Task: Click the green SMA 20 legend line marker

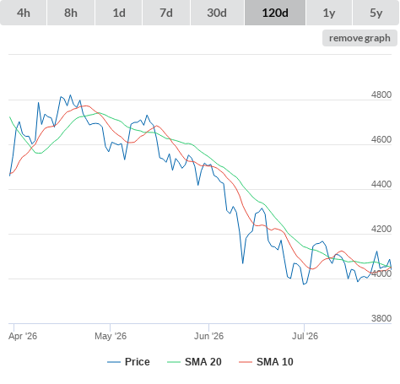Action: [174, 362]
